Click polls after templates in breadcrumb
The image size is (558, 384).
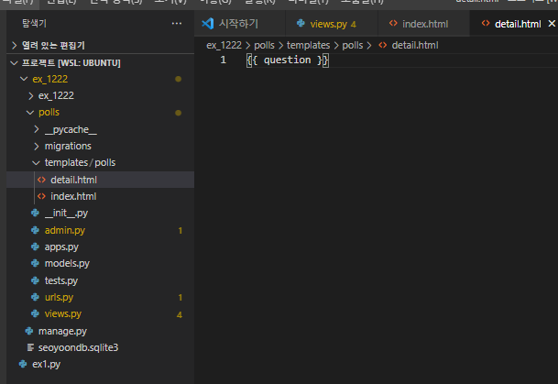[353, 45]
